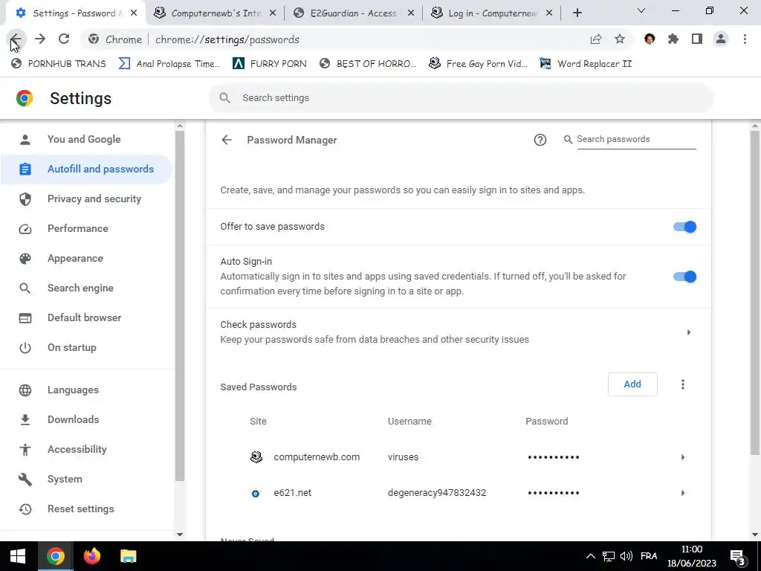Click the computernewb.com site favicon
Image resolution: width=761 pixels, height=571 pixels.
click(256, 457)
